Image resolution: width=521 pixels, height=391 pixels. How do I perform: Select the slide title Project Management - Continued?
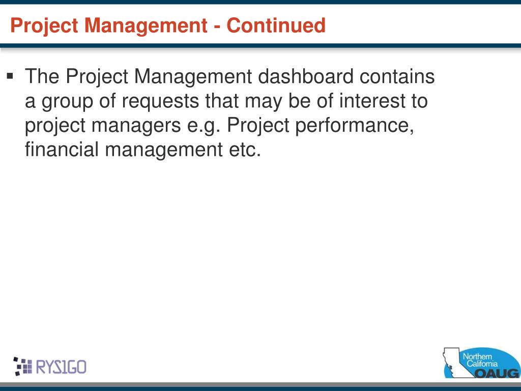168,25
